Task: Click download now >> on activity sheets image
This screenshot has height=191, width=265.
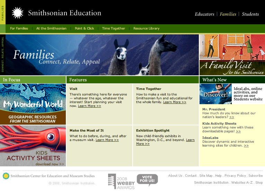Action: pyautogui.click(x=50, y=164)
